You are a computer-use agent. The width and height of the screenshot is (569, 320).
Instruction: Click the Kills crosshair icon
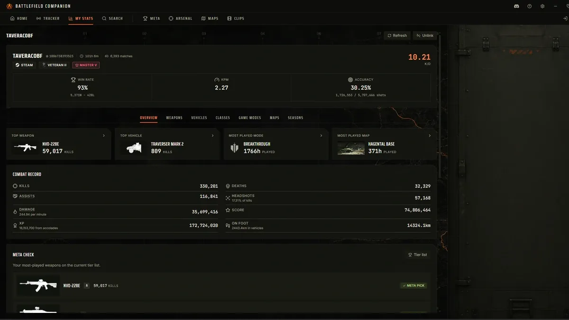15,186
